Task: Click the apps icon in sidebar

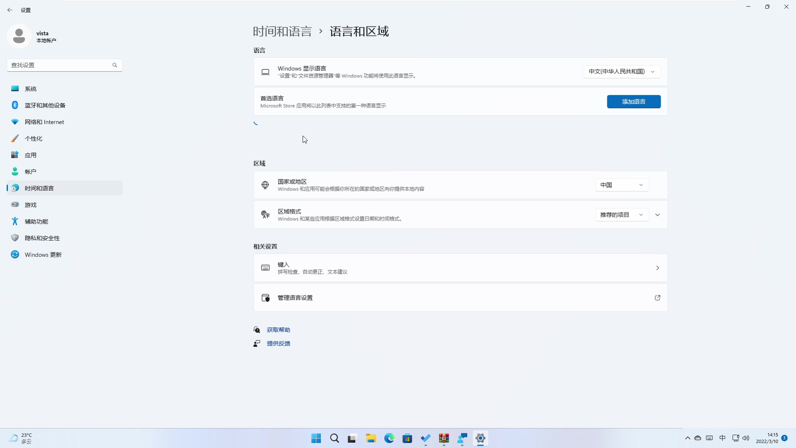Action: coord(15,155)
